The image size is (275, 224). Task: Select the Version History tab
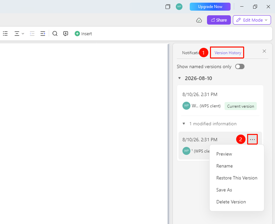click(228, 53)
